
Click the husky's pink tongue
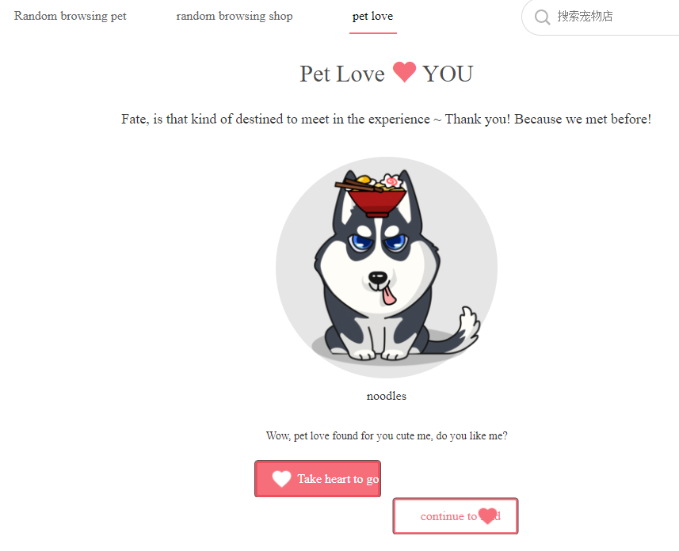(x=388, y=294)
